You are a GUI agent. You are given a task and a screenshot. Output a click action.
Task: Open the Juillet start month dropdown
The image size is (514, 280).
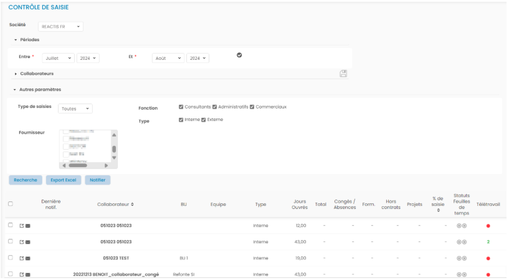58,58
